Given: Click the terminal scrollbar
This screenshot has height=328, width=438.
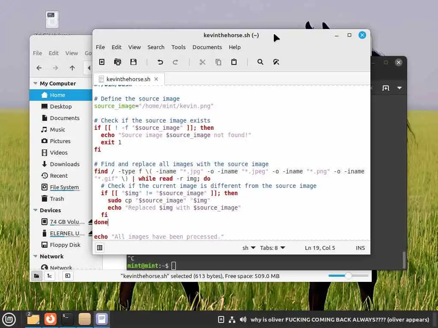Looking at the screenshot, I should [x=404, y=260].
